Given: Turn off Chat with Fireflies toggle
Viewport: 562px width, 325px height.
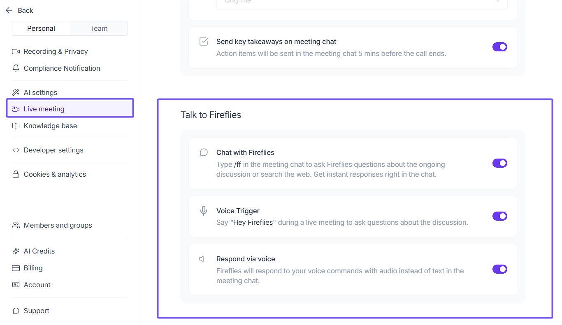Looking at the screenshot, I should (500, 163).
